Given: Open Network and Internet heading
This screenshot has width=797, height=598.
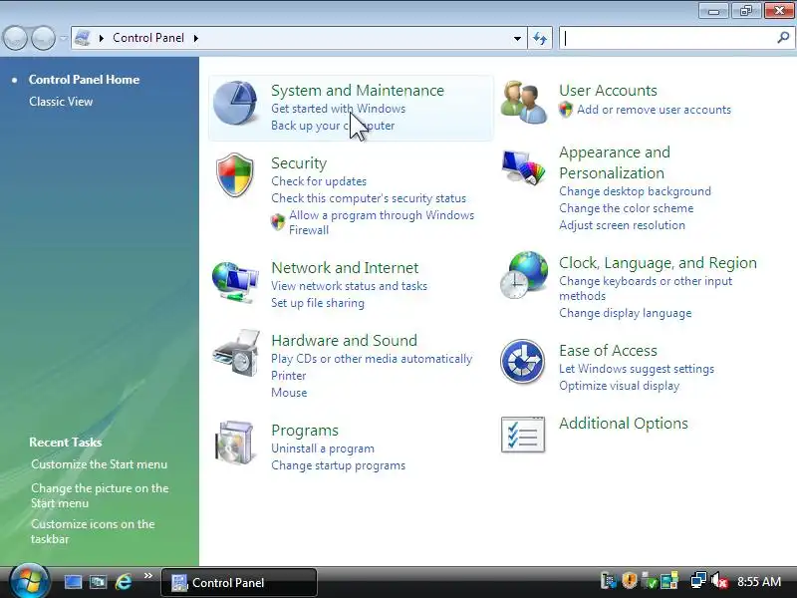Looking at the screenshot, I should click(x=345, y=268).
